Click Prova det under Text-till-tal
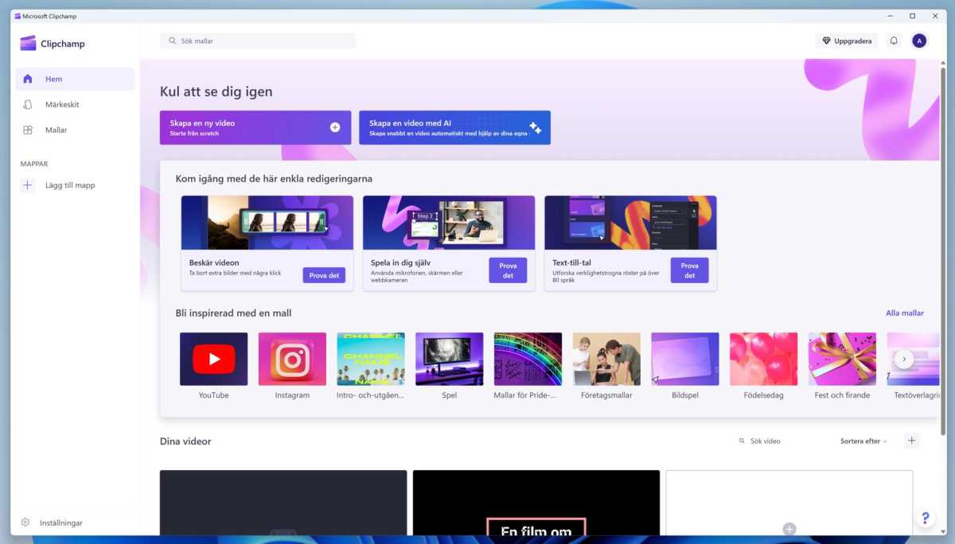This screenshot has width=955, height=544. [689, 270]
